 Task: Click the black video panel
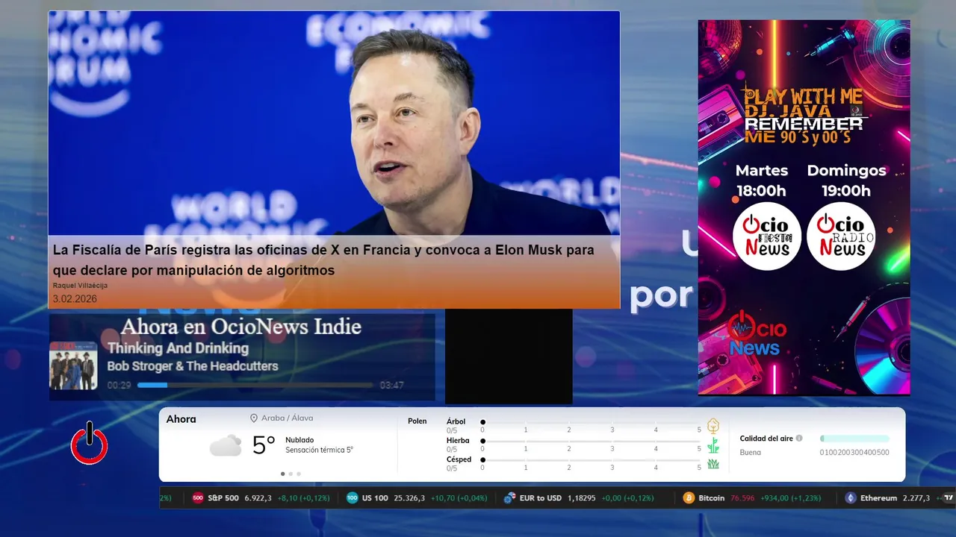pos(509,357)
